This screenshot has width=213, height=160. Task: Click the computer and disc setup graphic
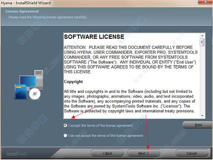tap(30, 85)
